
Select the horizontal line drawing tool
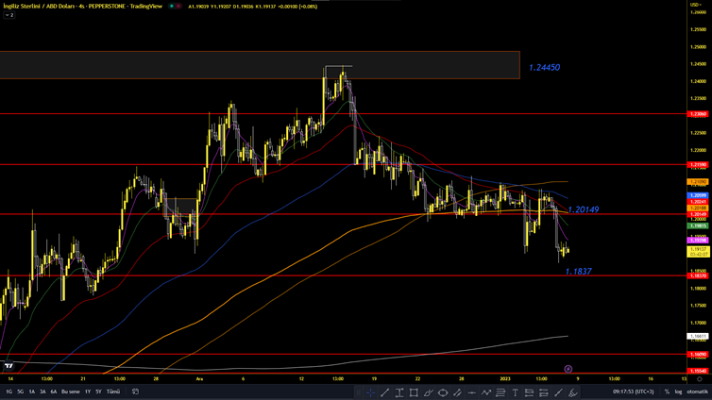(471, 392)
